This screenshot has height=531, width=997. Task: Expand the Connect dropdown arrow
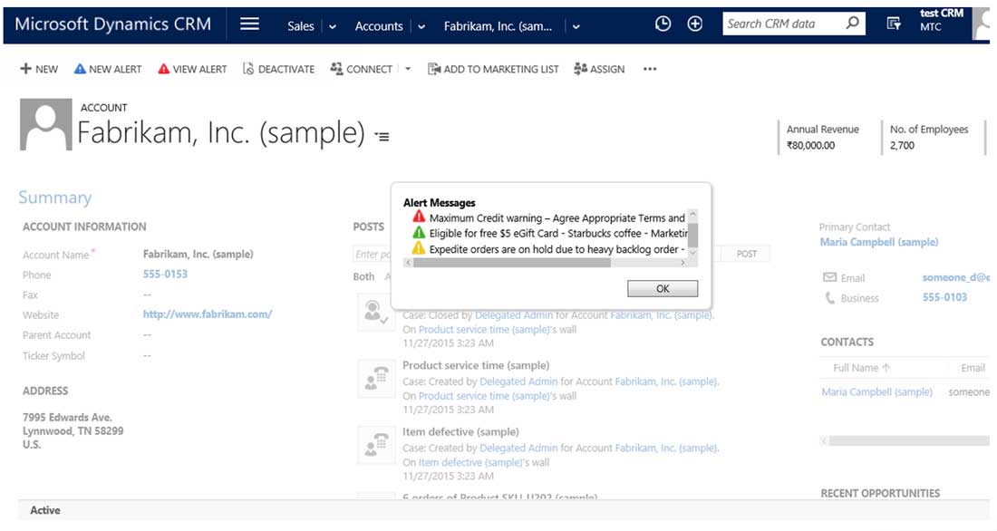coord(408,69)
